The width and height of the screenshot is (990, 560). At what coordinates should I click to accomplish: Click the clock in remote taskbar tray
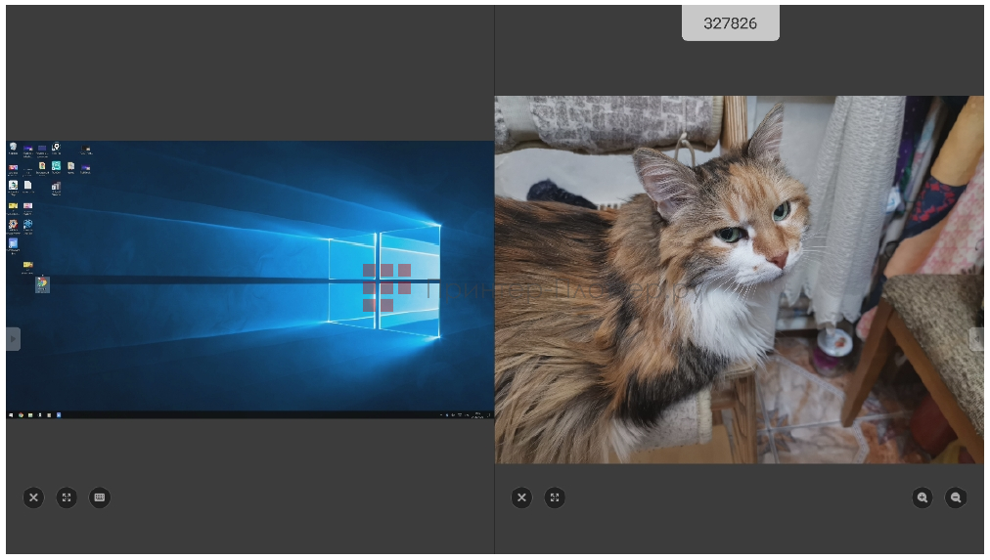[x=478, y=415]
